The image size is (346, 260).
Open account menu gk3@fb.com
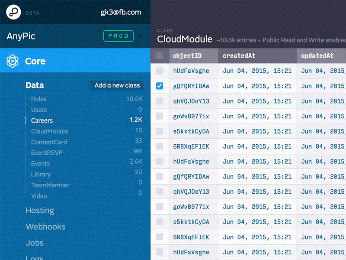click(121, 12)
